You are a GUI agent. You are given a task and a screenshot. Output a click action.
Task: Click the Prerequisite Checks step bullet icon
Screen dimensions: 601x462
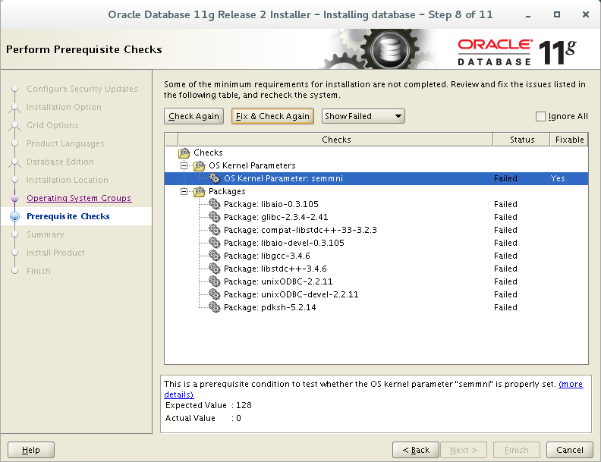click(x=14, y=216)
